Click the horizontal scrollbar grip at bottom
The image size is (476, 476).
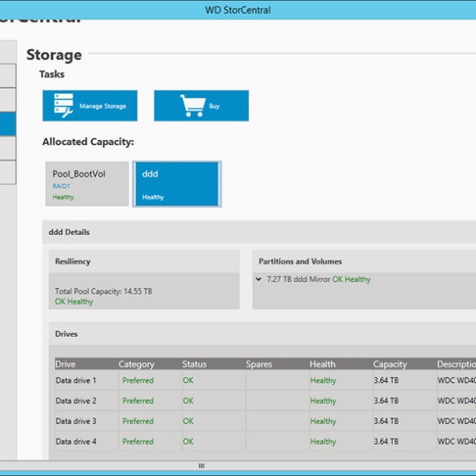(x=201, y=465)
